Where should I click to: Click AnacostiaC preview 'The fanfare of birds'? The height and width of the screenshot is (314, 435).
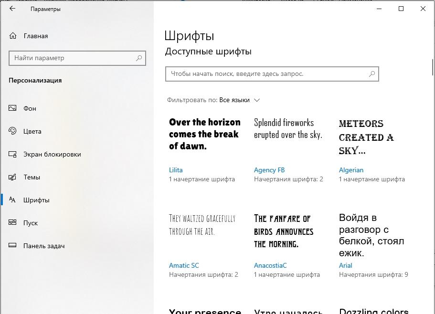point(284,231)
